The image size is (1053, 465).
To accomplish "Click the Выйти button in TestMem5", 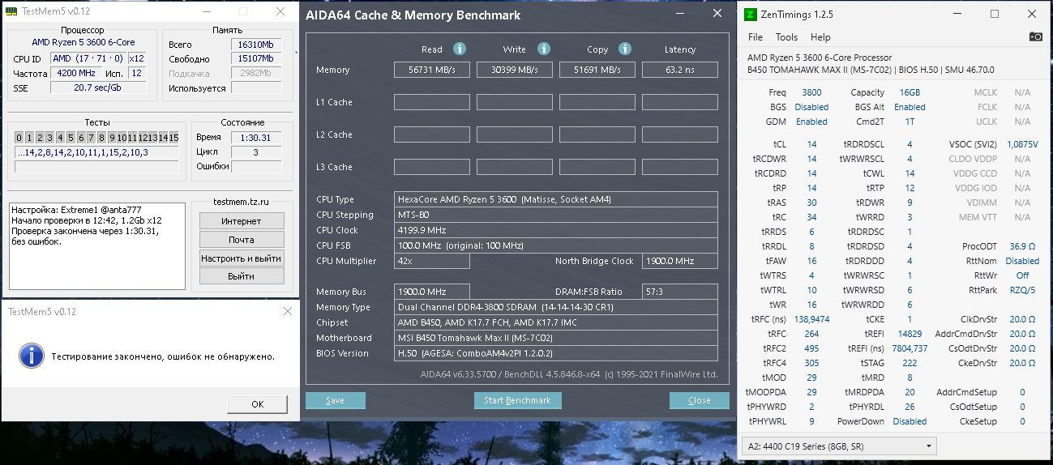I will click(x=242, y=276).
